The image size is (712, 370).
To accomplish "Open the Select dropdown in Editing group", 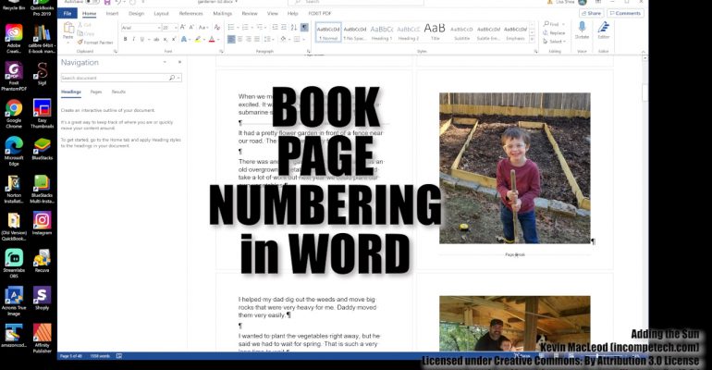I will pyautogui.click(x=554, y=42).
